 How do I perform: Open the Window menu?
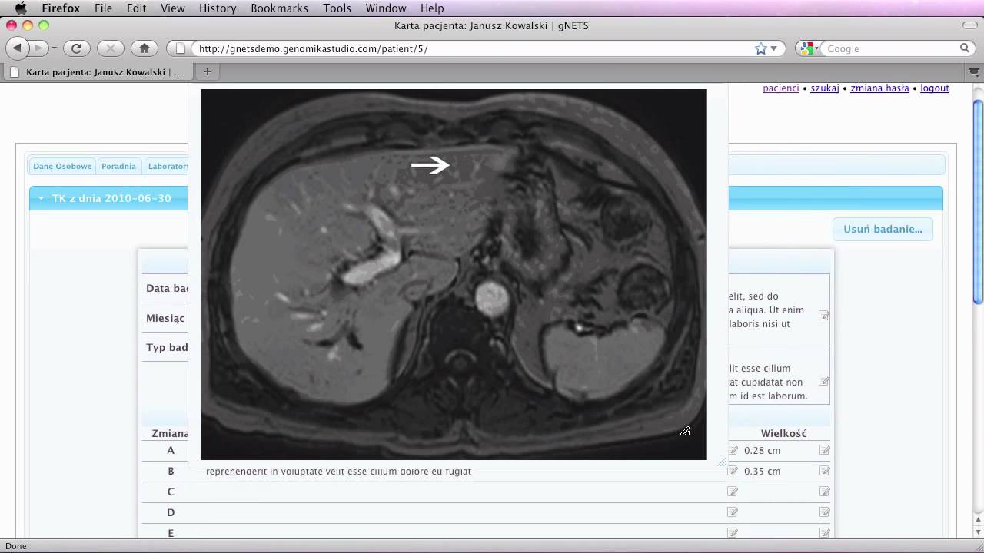pyautogui.click(x=386, y=8)
